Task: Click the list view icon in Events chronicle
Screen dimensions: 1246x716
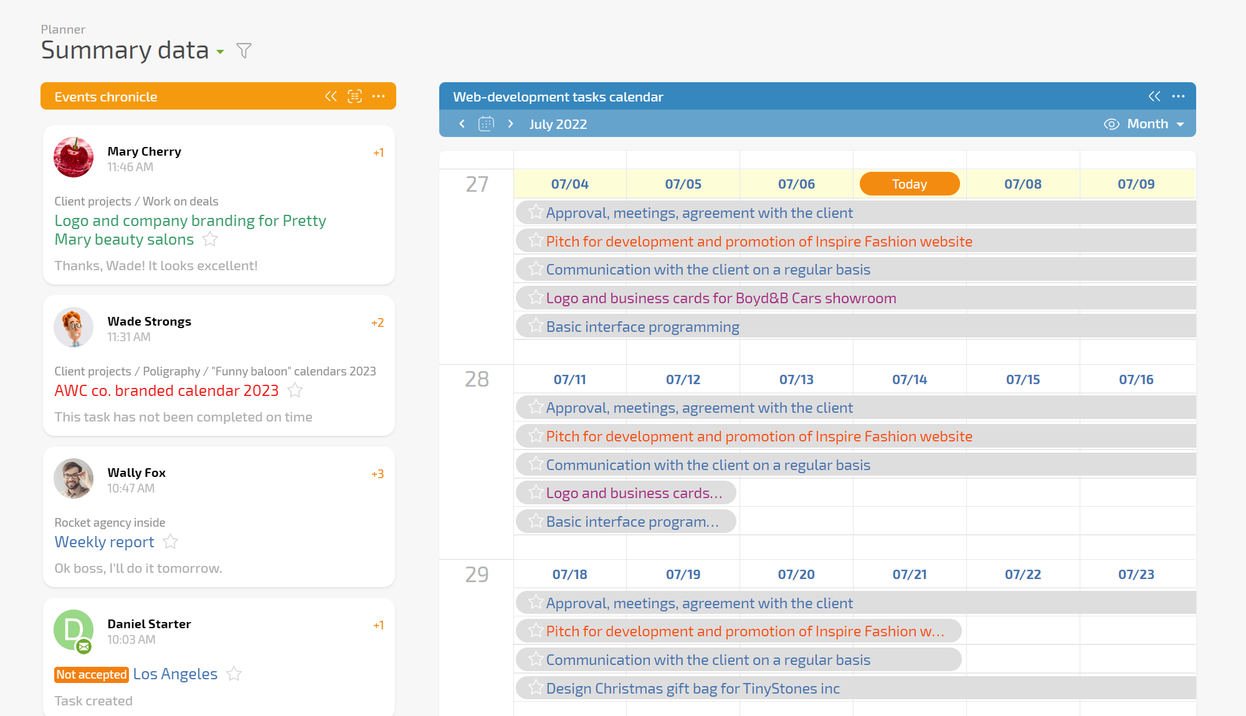Action: coord(354,97)
